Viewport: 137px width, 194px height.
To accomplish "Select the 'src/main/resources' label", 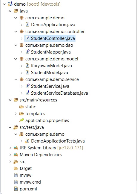I will click(38, 100).
